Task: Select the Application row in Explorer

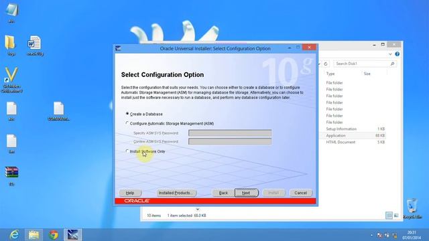Action: coord(353,135)
